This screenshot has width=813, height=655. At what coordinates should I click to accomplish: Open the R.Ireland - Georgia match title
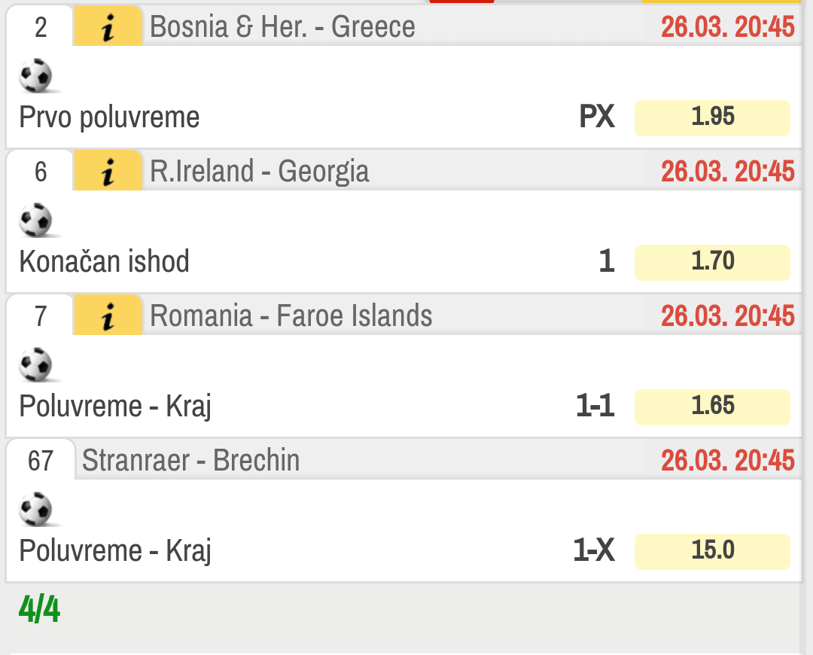tap(259, 171)
